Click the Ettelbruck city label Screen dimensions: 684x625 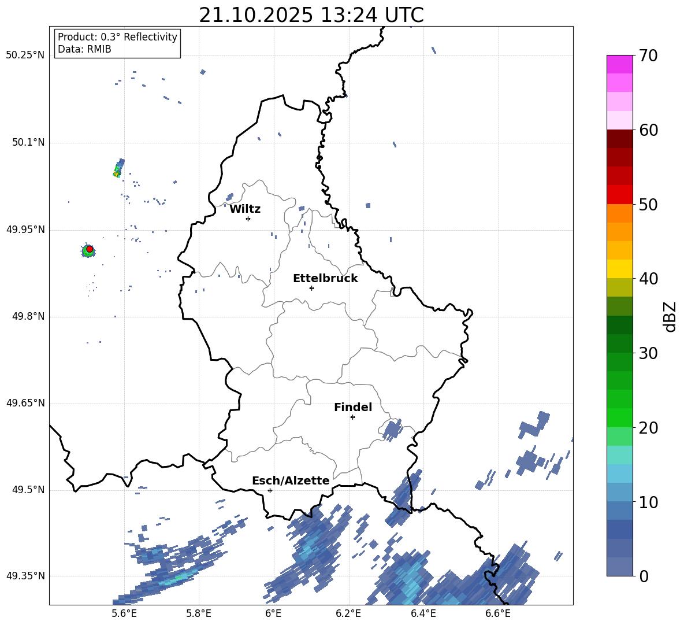click(325, 279)
